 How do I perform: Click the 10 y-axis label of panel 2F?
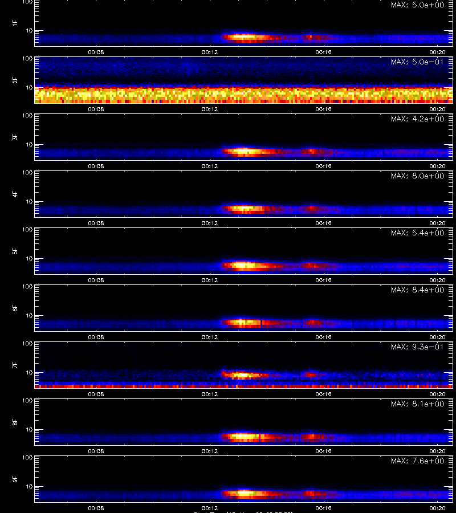tap(30, 87)
